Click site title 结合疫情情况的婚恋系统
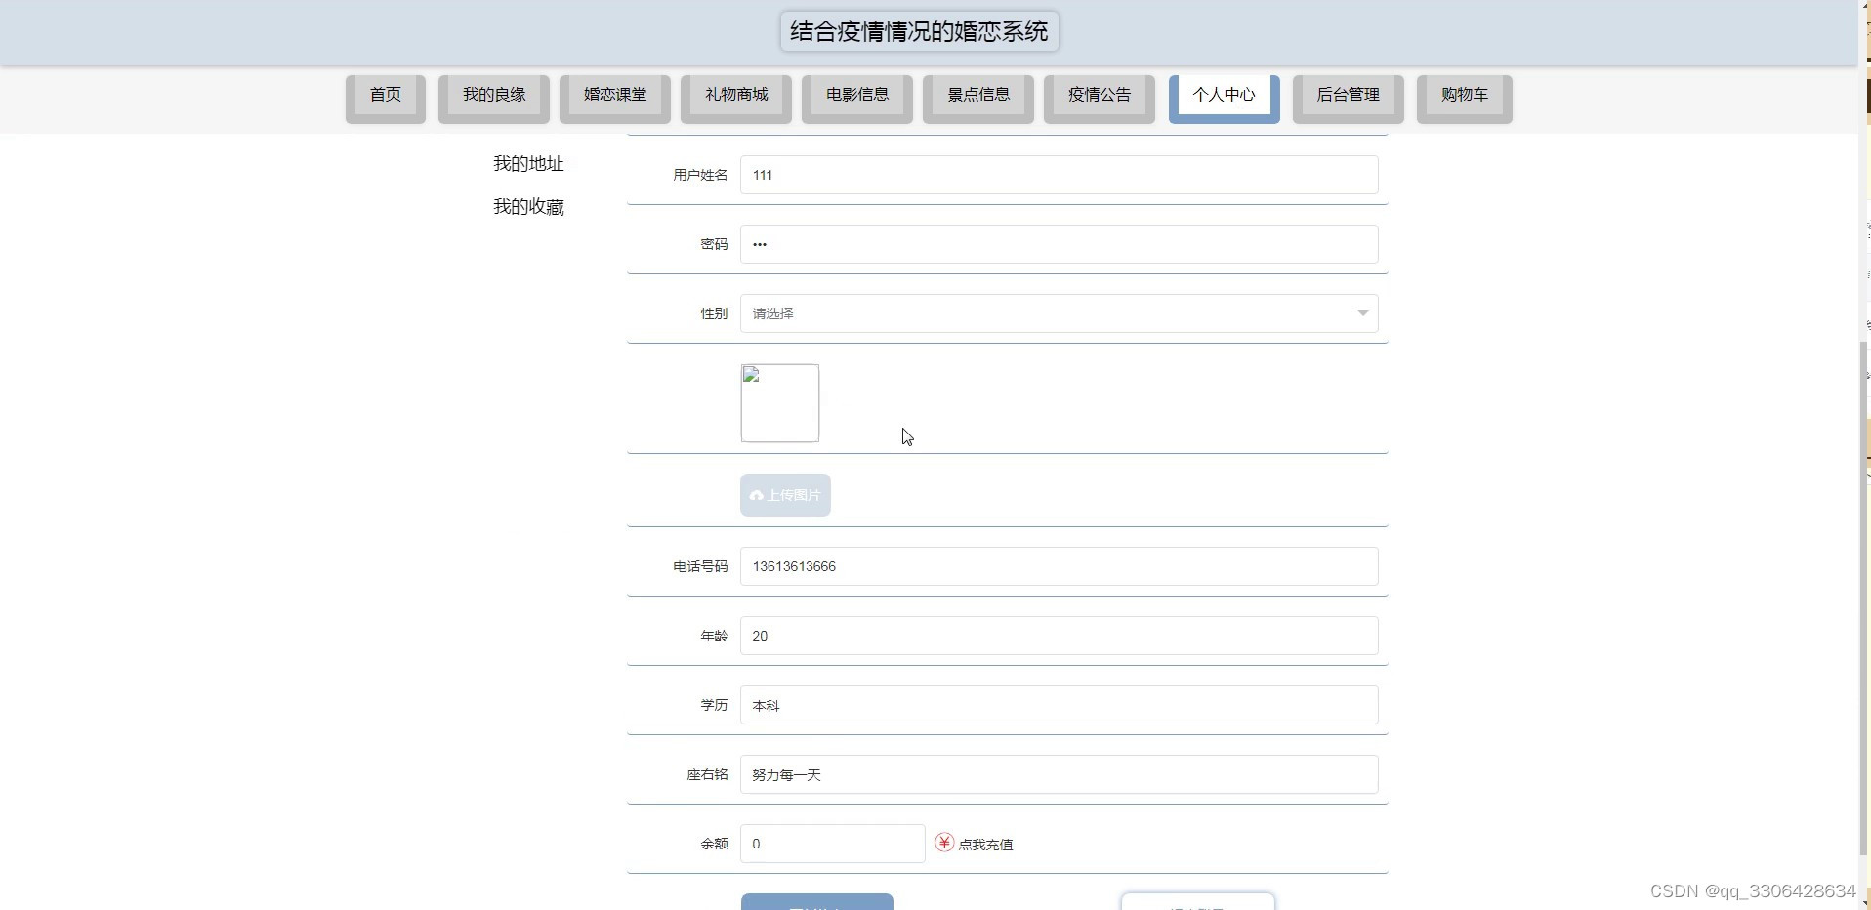This screenshot has height=910, width=1871. pos(920,31)
